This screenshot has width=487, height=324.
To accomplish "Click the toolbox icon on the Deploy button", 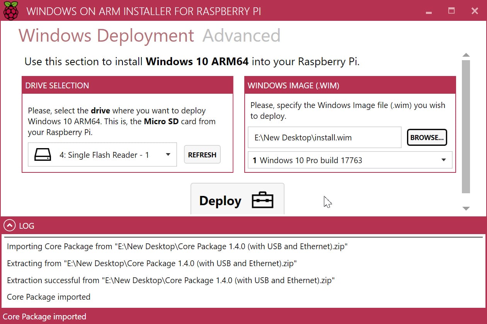I will coord(262,201).
